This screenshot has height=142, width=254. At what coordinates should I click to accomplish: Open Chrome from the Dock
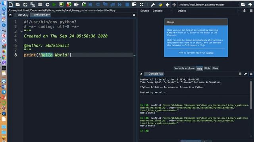pyautogui.click(x=4, y=57)
